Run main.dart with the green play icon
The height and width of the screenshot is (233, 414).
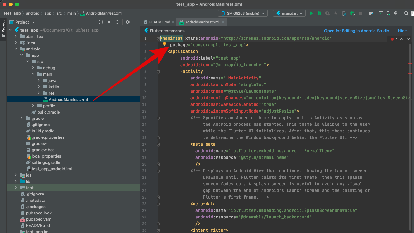point(311,13)
